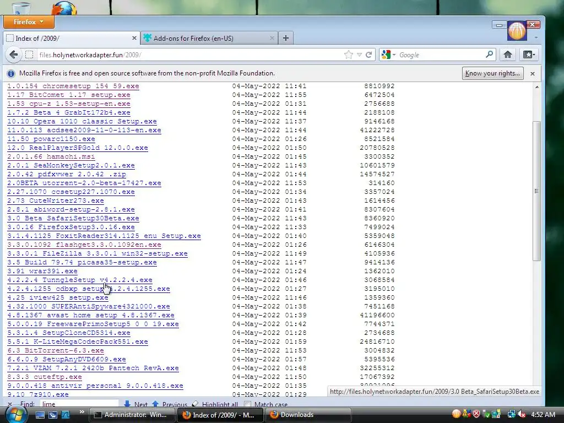Open the picasa35-setup.exe link
Viewport: 564px width, 423px height.
pyautogui.click(x=82, y=262)
